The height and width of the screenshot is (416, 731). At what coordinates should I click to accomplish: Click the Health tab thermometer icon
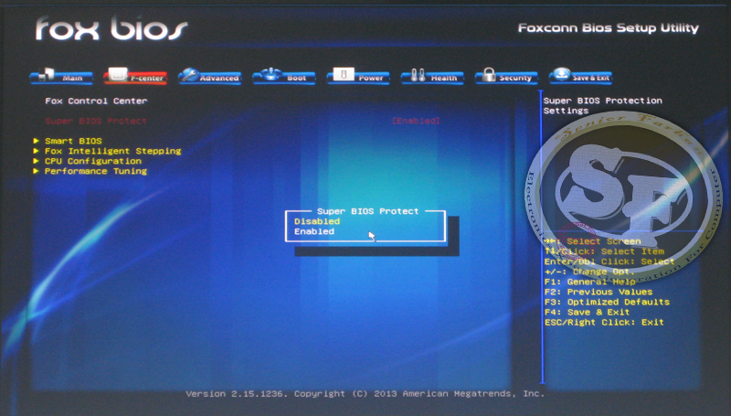pyautogui.click(x=418, y=75)
